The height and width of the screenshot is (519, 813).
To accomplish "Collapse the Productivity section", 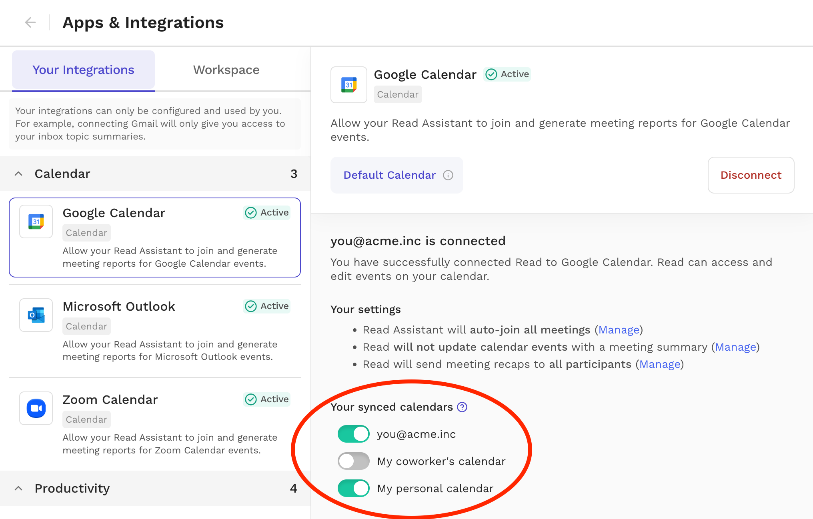I will point(18,488).
